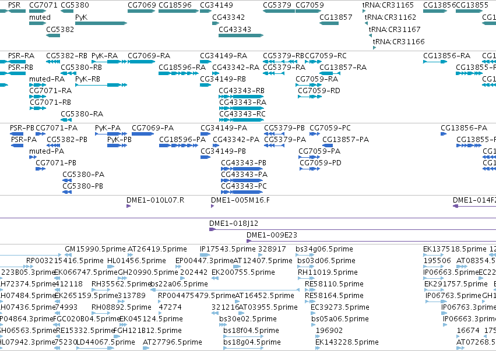Select EST EC39273.5prime
Image resolution: width=496 pixels, height=351 pixels.
coord(314,314)
